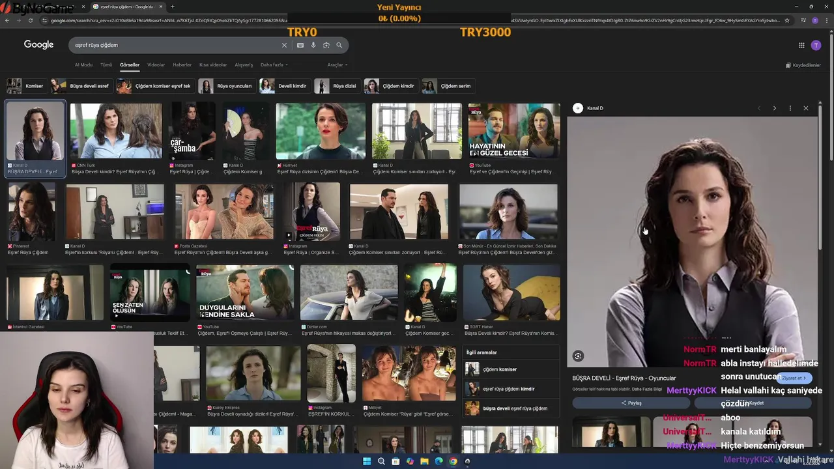Screen dimensions: 834x469
Task: Select the Büşra develi eşref chip
Action: (x=81, y=86)
